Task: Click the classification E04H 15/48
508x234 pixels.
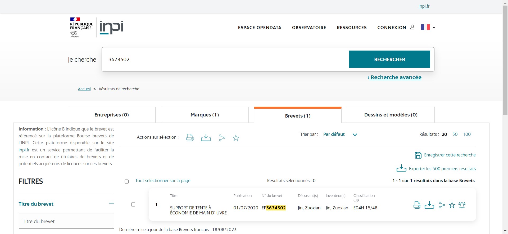Action: pos(365,208)
